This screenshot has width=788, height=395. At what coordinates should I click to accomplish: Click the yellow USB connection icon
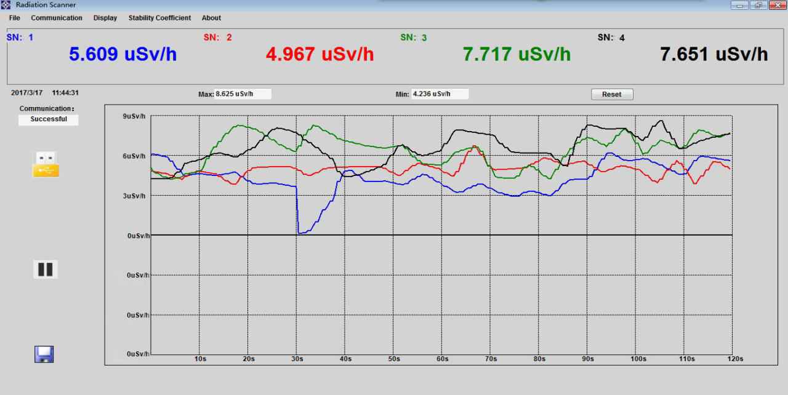click(46, 164)
